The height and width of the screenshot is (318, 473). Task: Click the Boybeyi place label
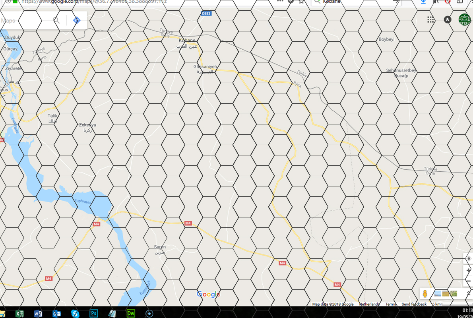(386, 39)
